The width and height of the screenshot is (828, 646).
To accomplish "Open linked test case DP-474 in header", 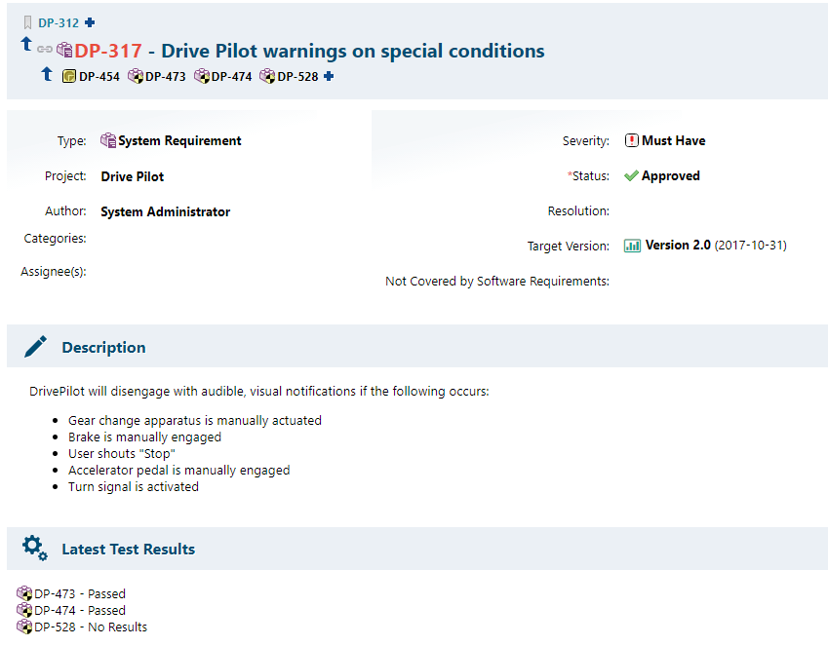I will (231, 76).
